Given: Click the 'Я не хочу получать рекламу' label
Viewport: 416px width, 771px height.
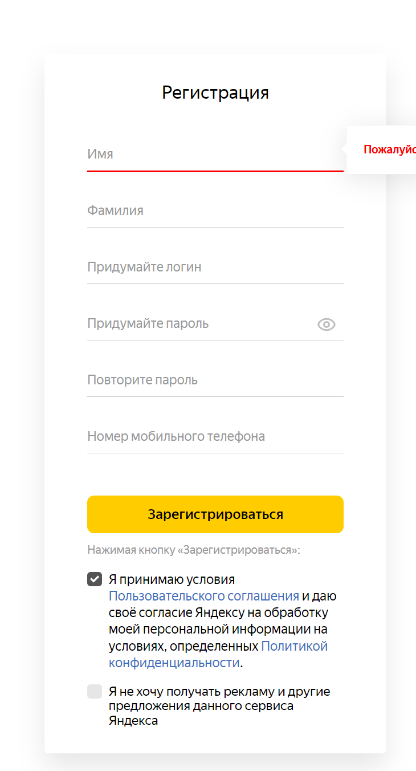Looking at the screenshot, I should point(219,692).
